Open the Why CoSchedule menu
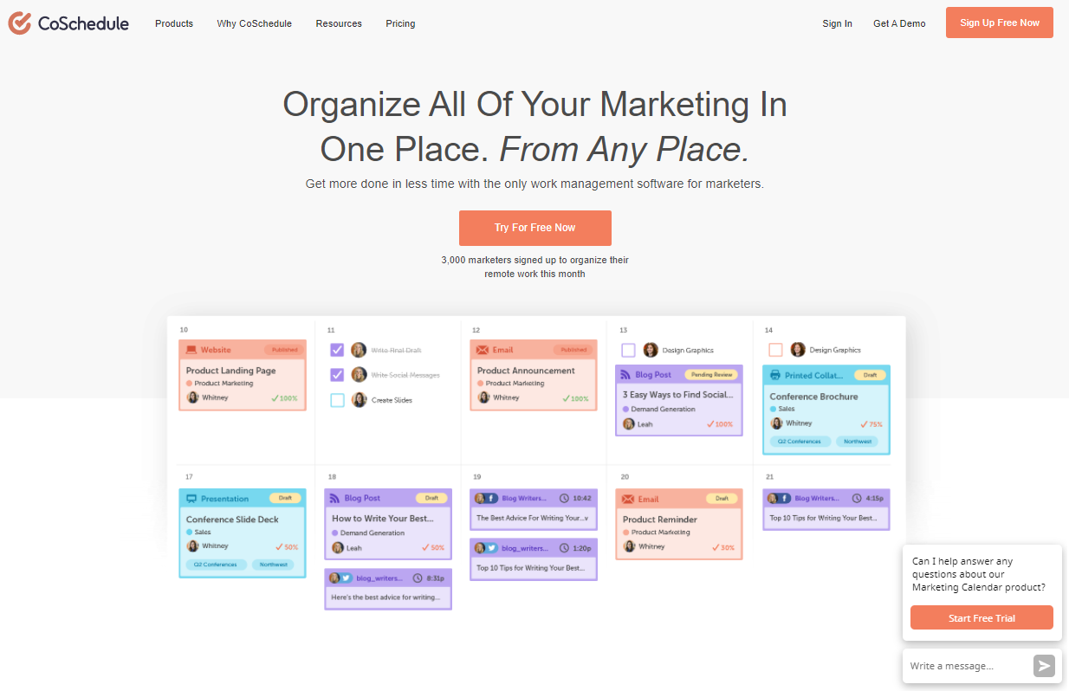The image size is (1069, 691). click(x=255, y=23)
